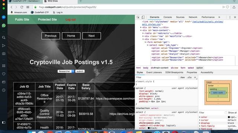The image size is (238, 133).
Task: Open the sidebar history clock icon
Action: [x=4, y=90]
